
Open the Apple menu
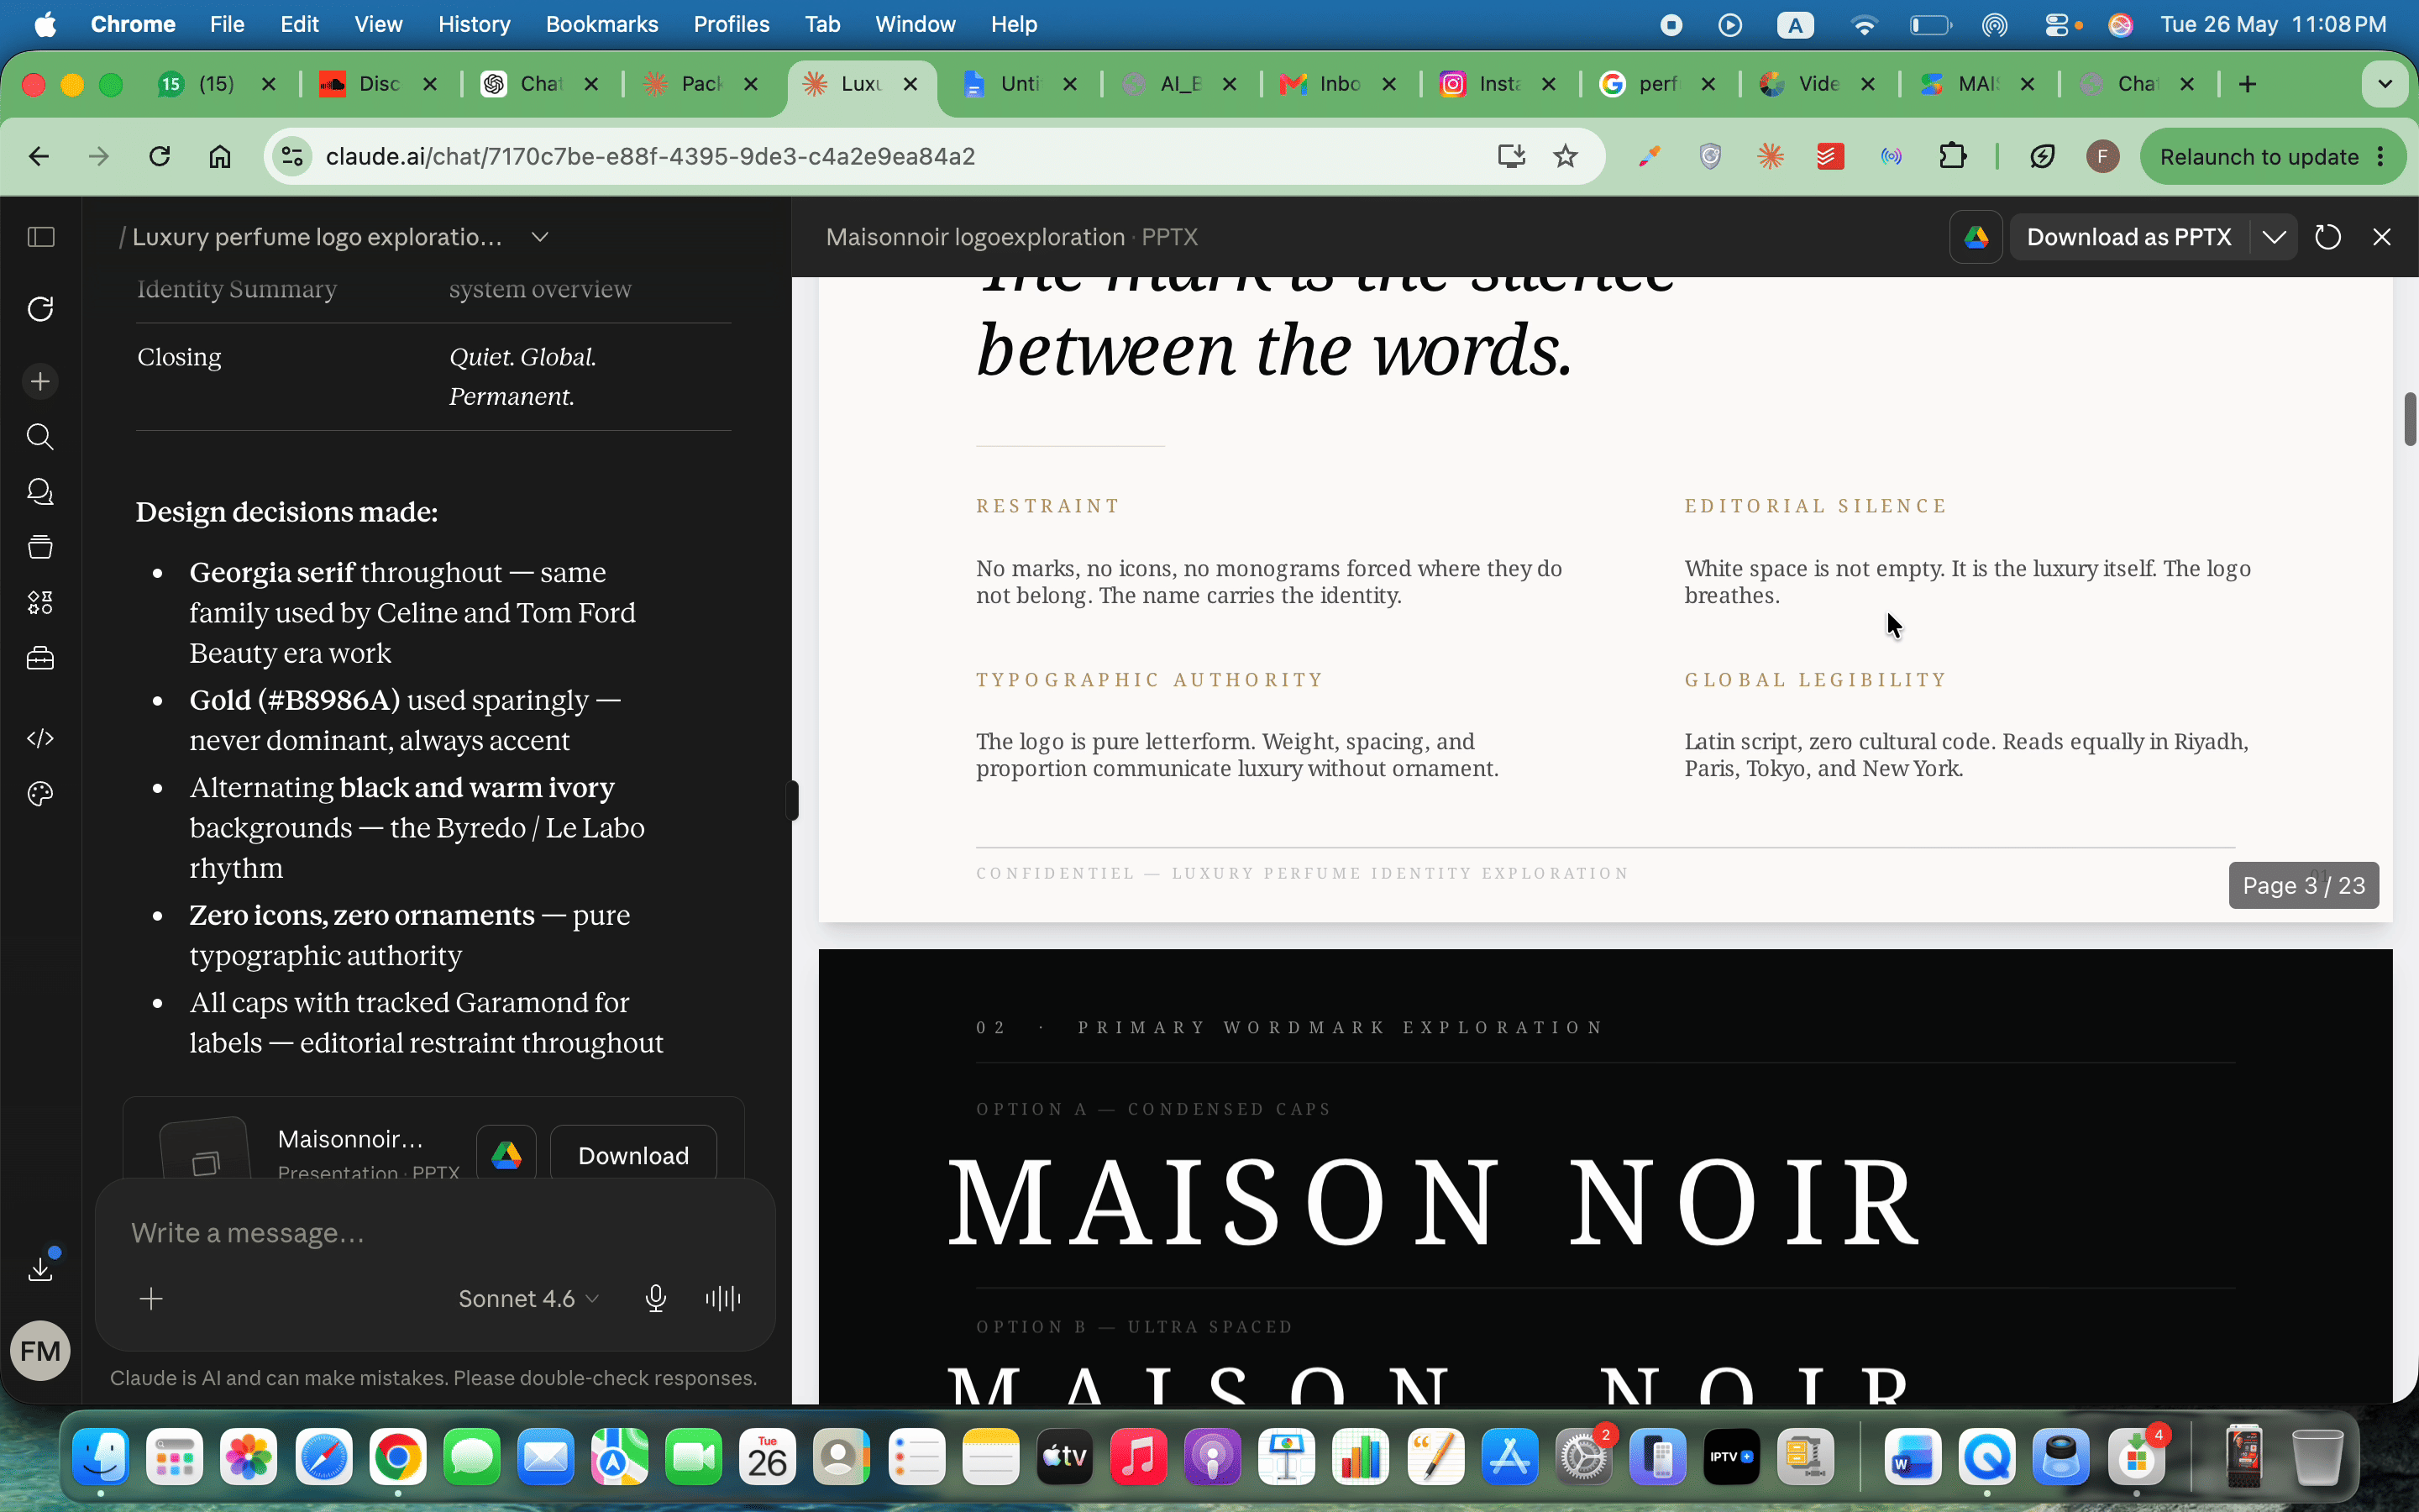coord(46,24)
